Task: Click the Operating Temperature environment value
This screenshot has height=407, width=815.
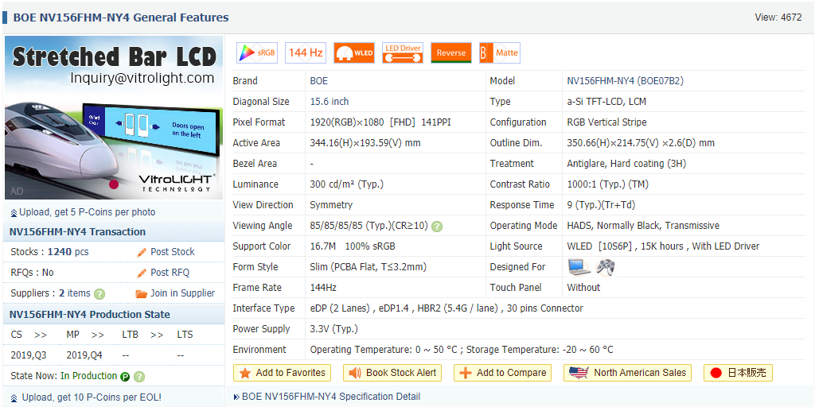Action: tap(462, 350)
